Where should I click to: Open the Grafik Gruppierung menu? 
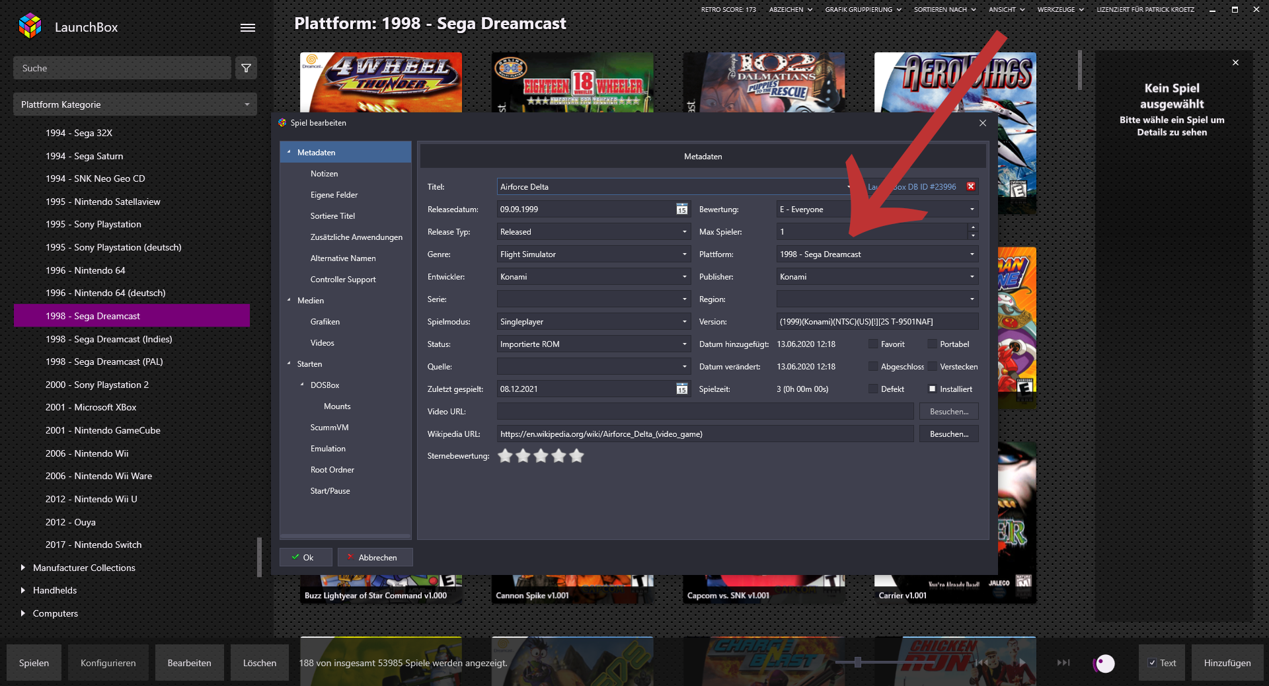[863, 10]
